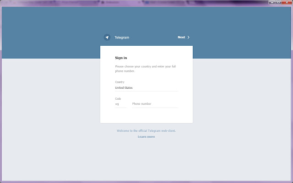Click the Next button

(184, 37)
